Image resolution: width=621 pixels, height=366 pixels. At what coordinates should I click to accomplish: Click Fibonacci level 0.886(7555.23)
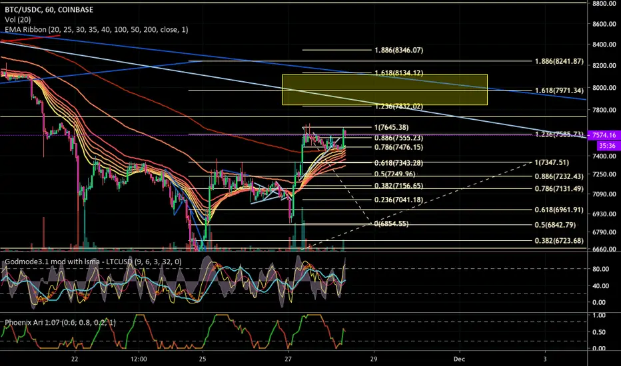[x=399, y=138]
